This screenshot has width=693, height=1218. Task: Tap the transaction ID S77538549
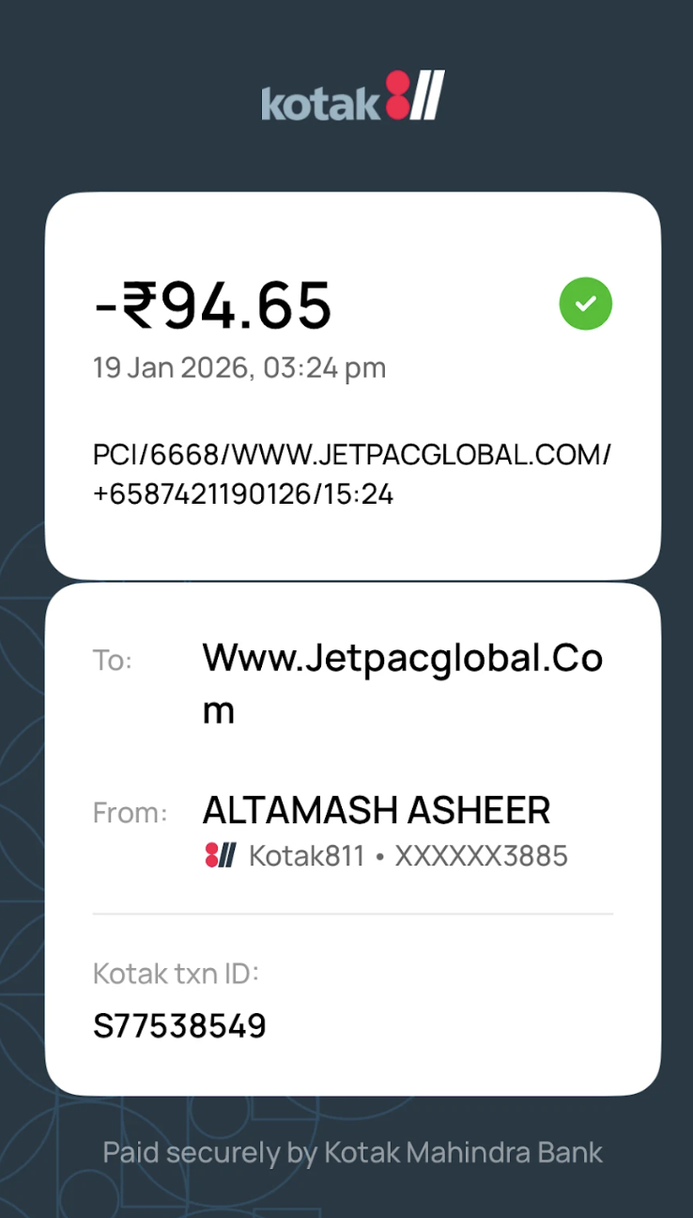(179, 1026)
